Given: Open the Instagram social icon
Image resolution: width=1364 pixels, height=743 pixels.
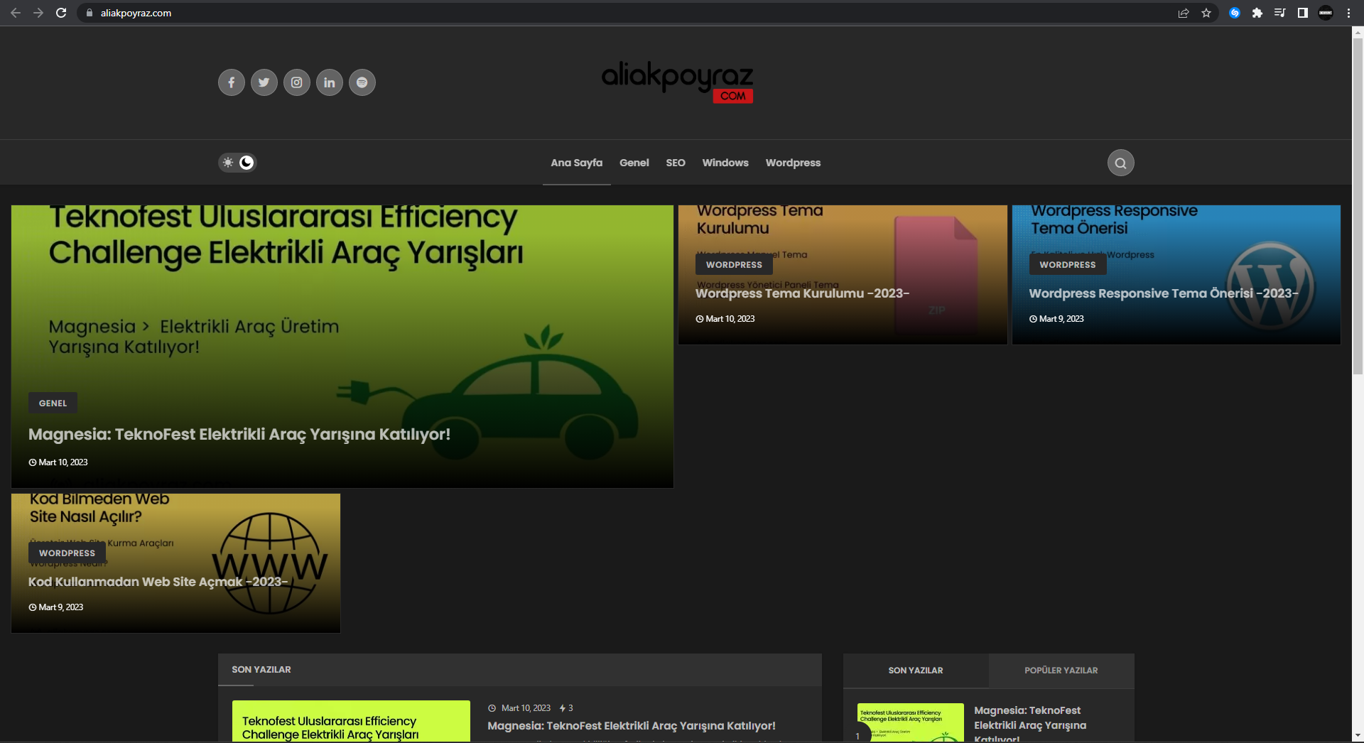Looking at the screenshot, I should [x=296, y=82].
